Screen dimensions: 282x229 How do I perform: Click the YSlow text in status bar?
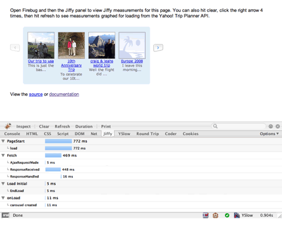point(247,216)
